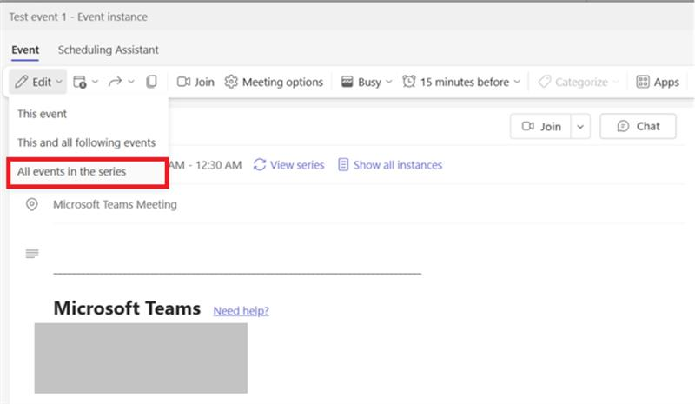Open the 15 minutes before reminder dropdown
The height and width of the screenshot is (404, 695).
[x=461, y=82]
